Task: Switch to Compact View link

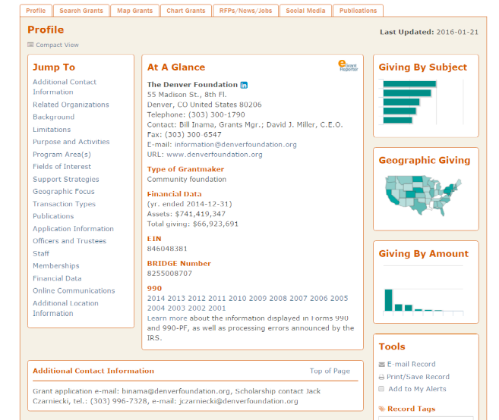Action: tap(57, 45)
